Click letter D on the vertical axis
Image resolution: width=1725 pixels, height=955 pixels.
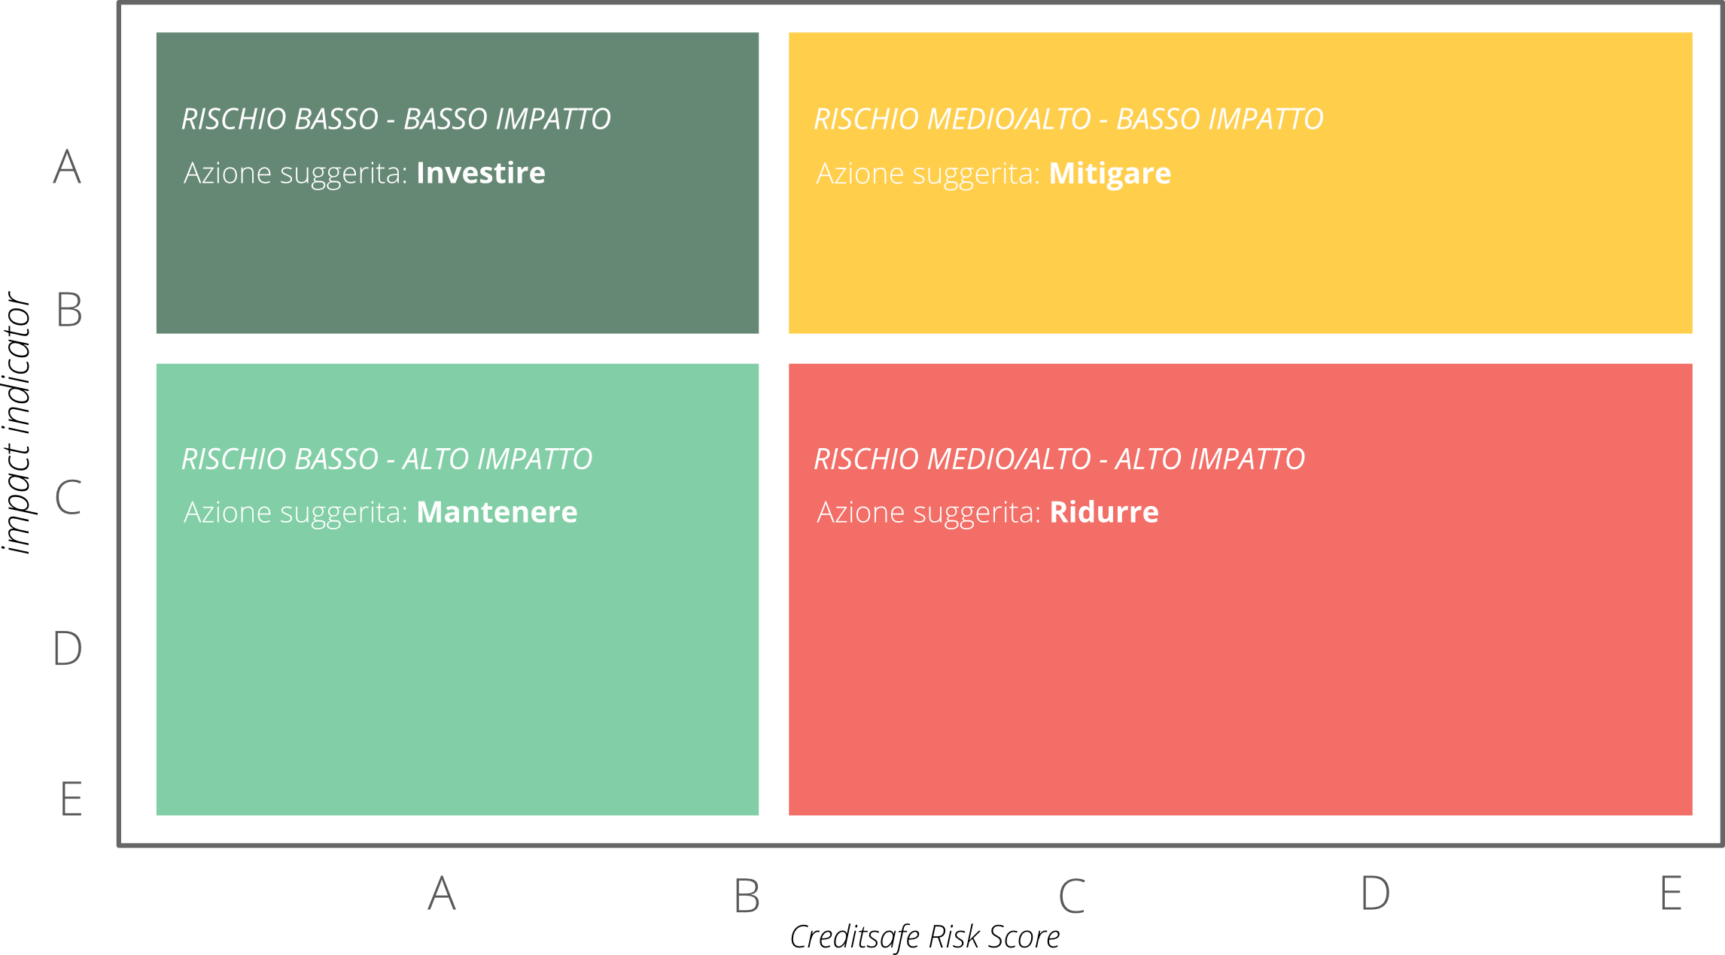67,647
